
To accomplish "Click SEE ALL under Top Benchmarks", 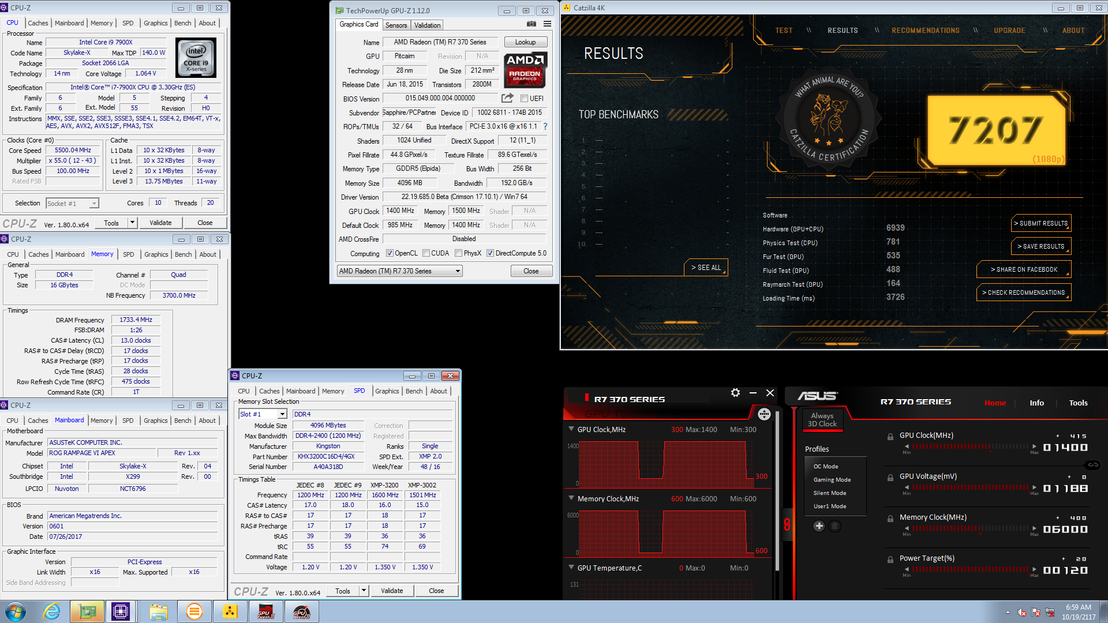I will [706, 268].
